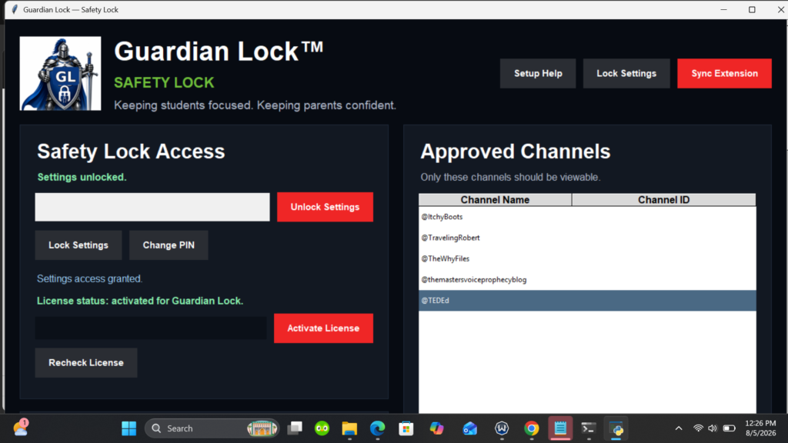This screenshot has width=788, height=443.
Task: Open the Outlook mail icon in the taskbar
Action: tap(470, 428)
